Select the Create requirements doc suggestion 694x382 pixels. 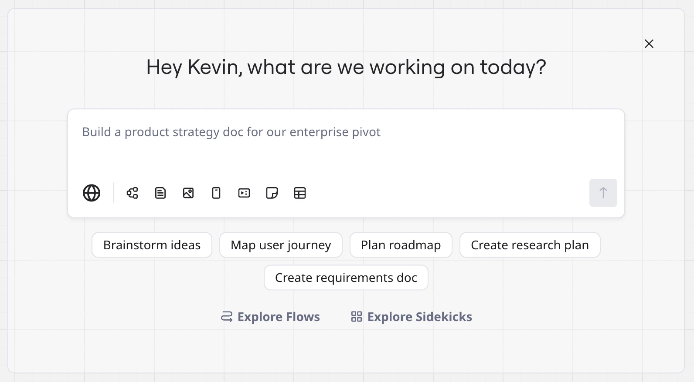point(346,278)
